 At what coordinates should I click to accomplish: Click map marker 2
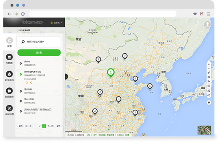100,92
